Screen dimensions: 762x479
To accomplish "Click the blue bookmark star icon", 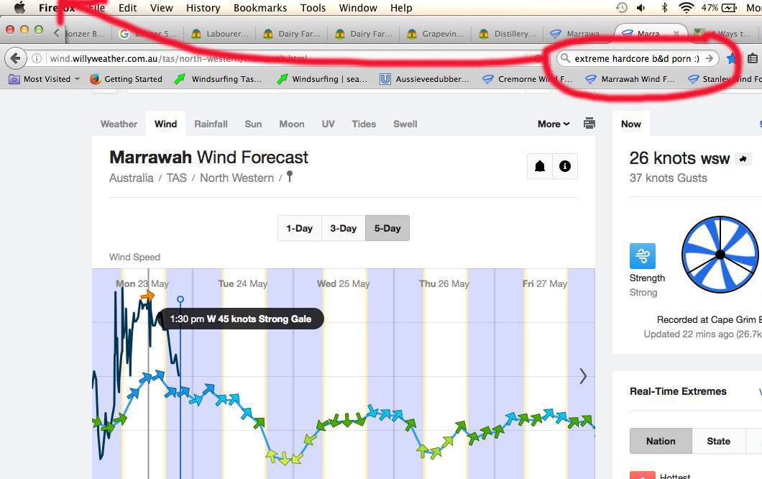I will [x=732, y=58].
